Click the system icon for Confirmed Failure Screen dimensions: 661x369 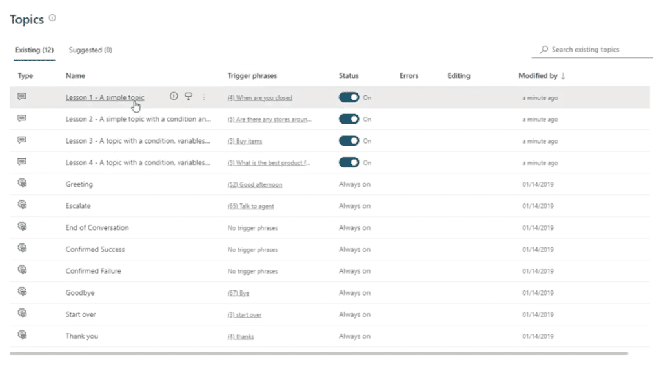click(x=23, y=270)
